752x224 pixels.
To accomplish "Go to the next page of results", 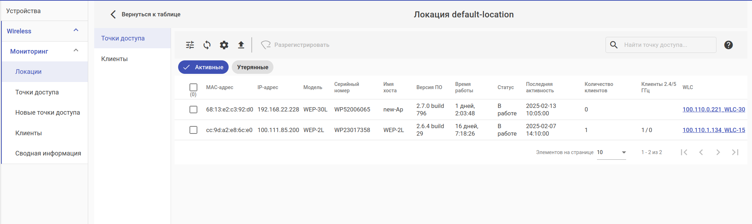I will pos(718,152).
